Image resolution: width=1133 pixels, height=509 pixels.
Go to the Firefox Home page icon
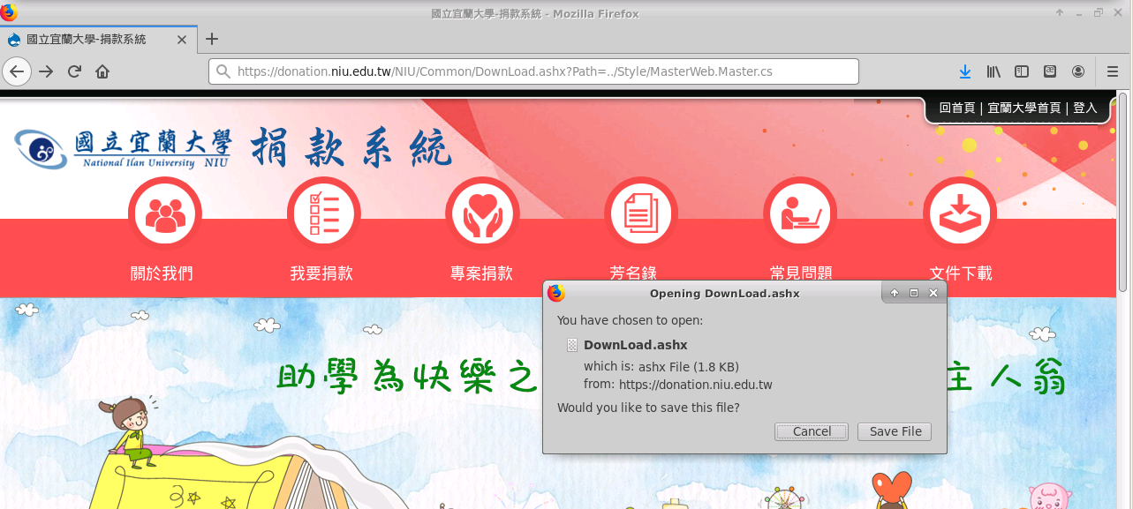click(102, 71)
